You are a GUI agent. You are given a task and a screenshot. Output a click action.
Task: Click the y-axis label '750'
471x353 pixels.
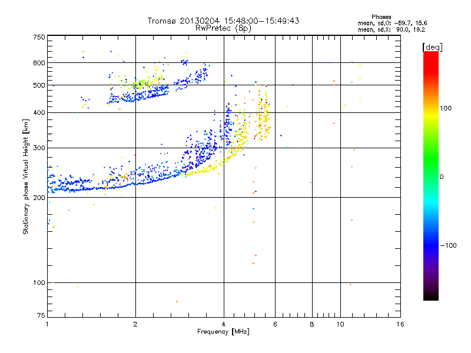[x=39, y=37]
